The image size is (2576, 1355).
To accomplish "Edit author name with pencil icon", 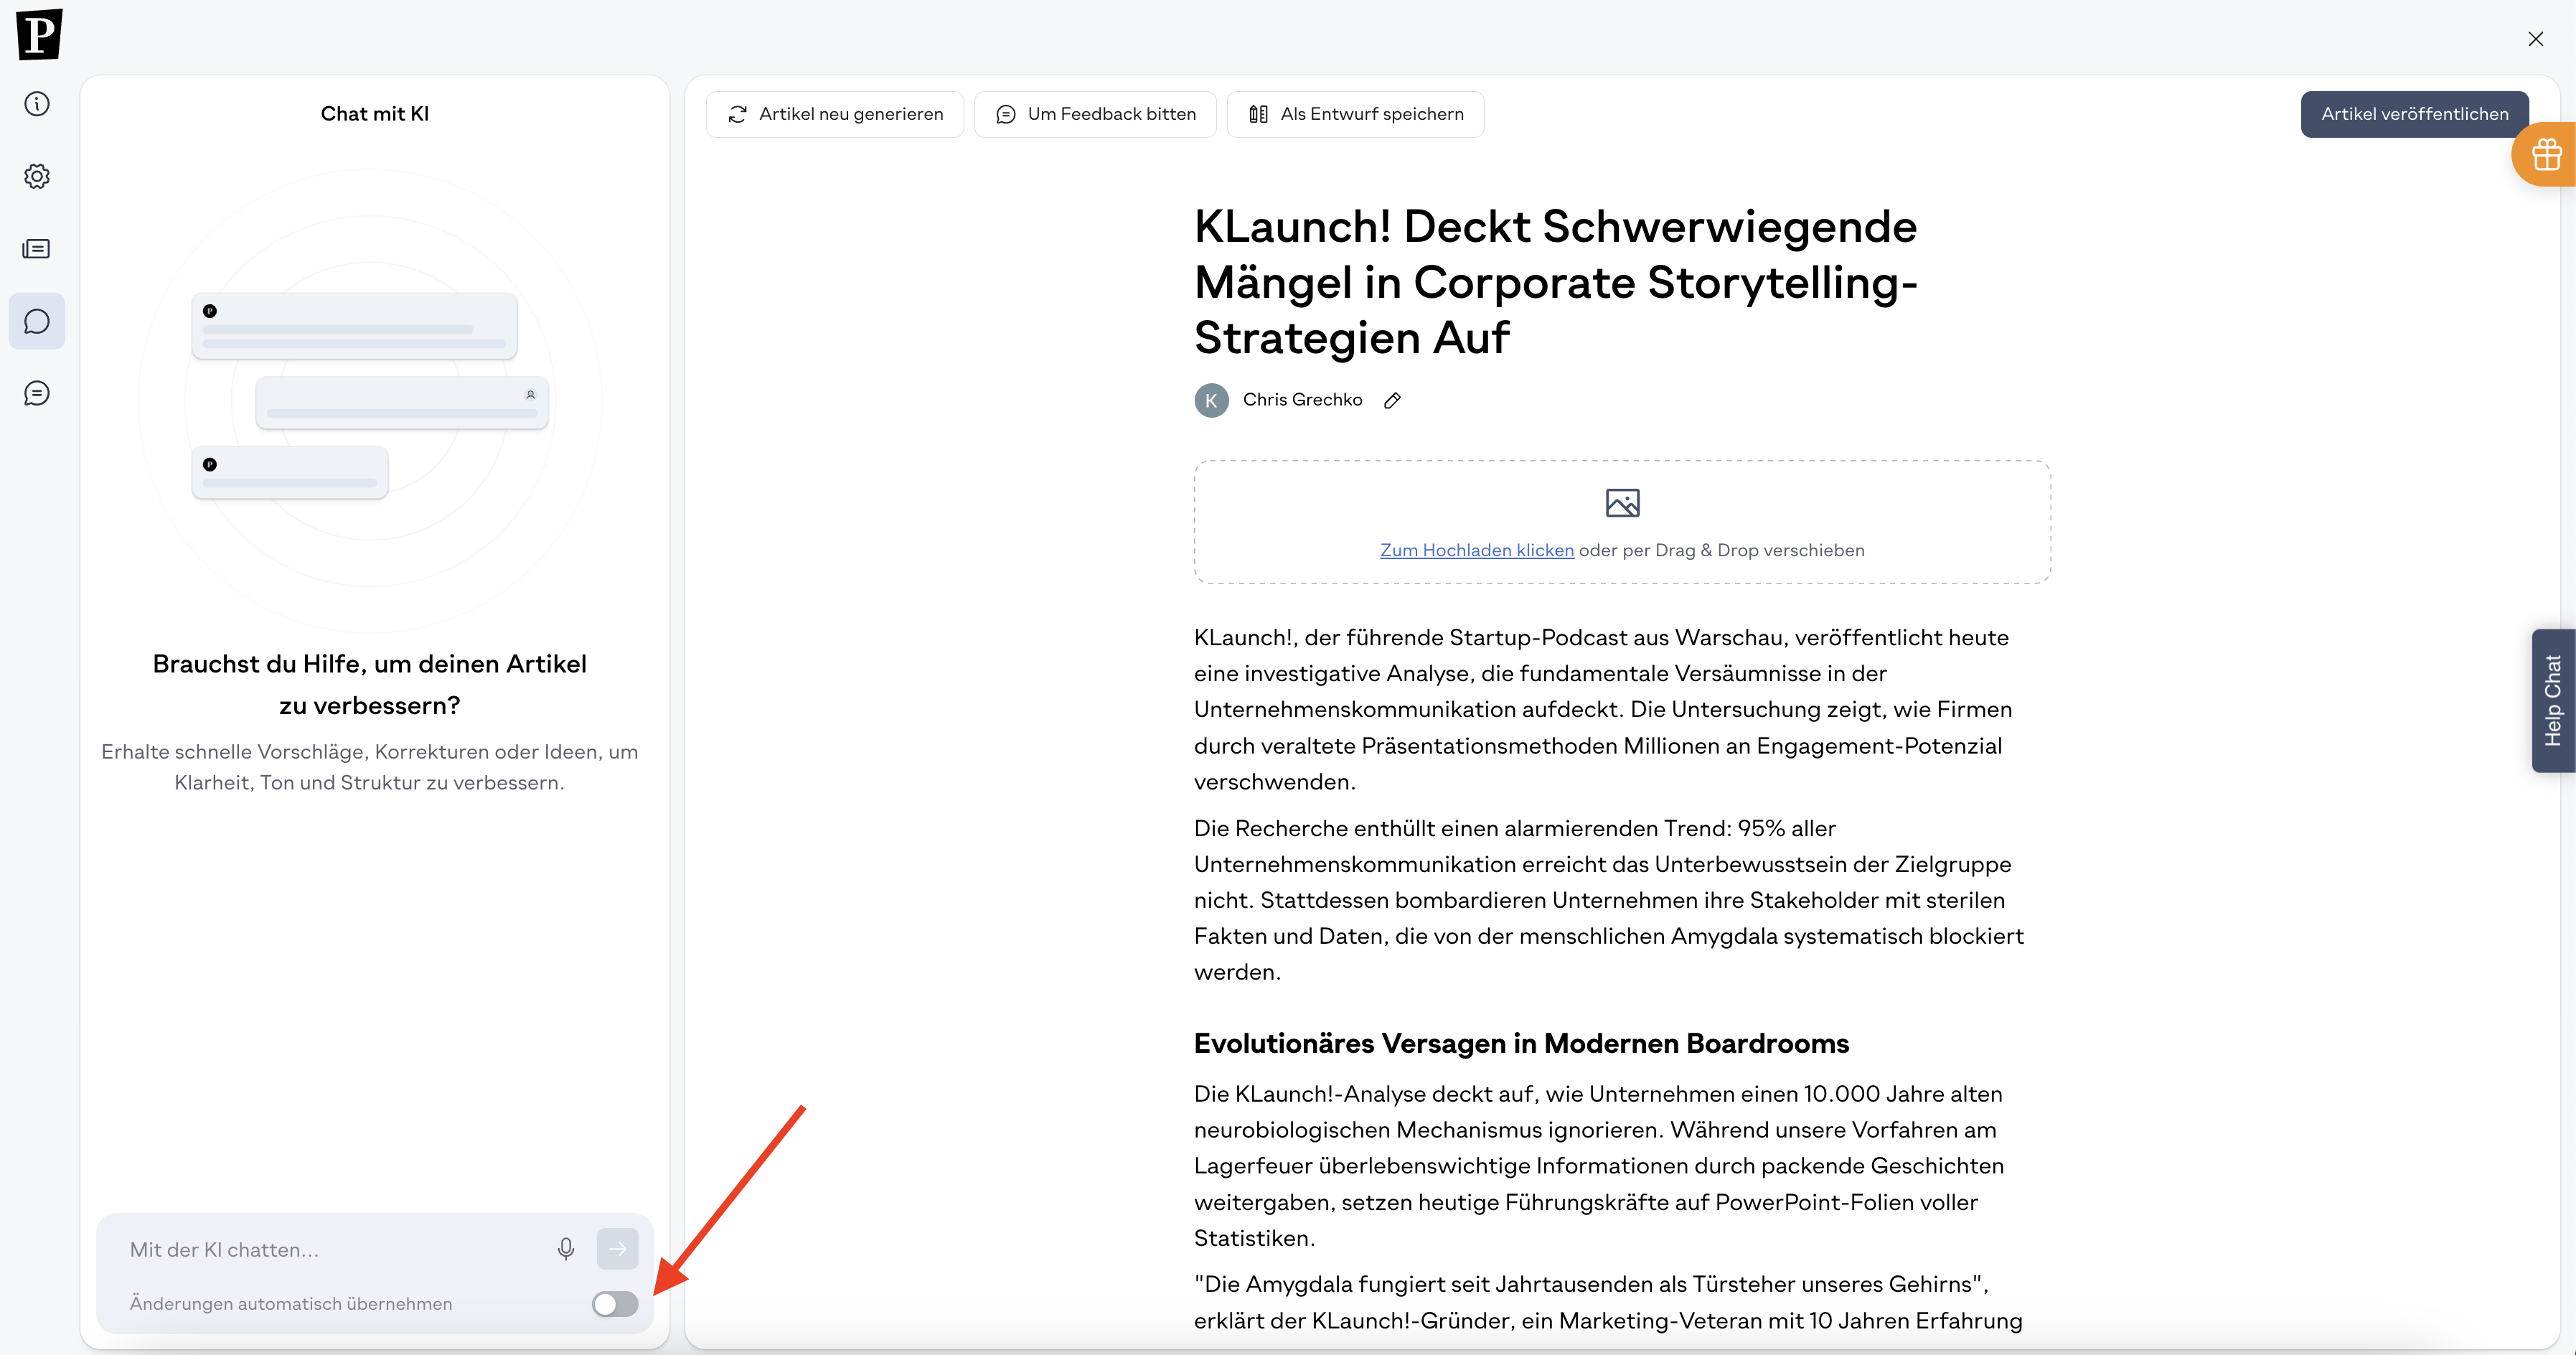I will [1392, 400].
